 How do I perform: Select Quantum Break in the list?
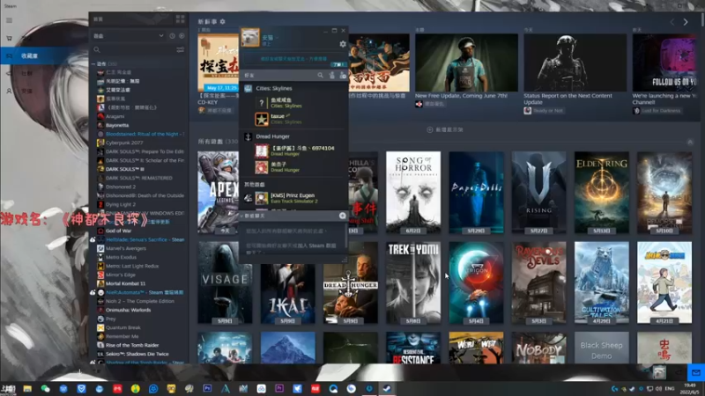tap(123, 327)
